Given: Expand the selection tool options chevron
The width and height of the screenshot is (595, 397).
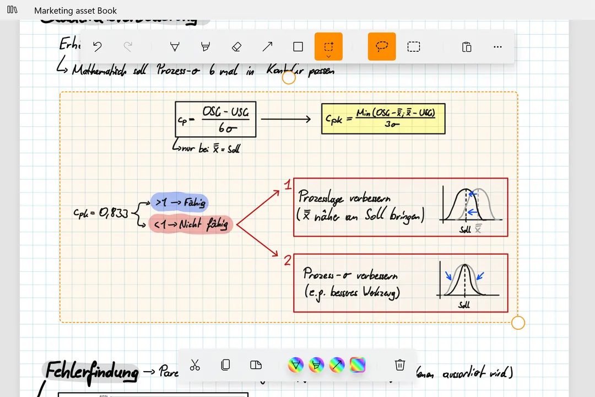Looking at the screenshot, I should 328,56.
